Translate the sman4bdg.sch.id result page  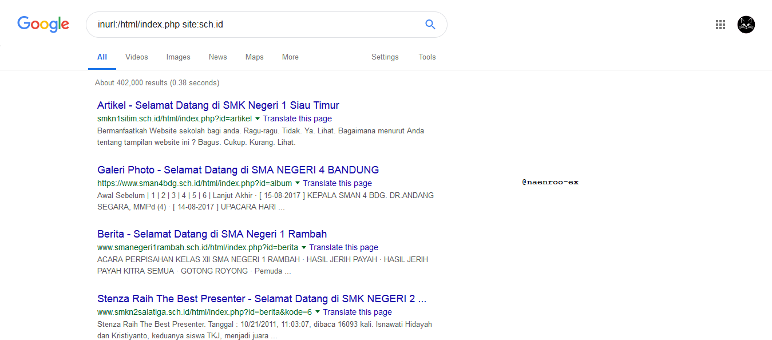[x=337, y=184]
